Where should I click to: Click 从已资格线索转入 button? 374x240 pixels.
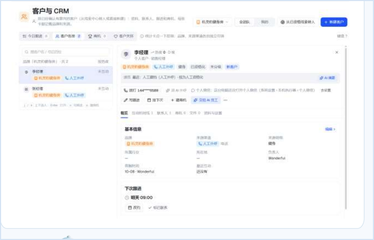(x=298, y=22)
